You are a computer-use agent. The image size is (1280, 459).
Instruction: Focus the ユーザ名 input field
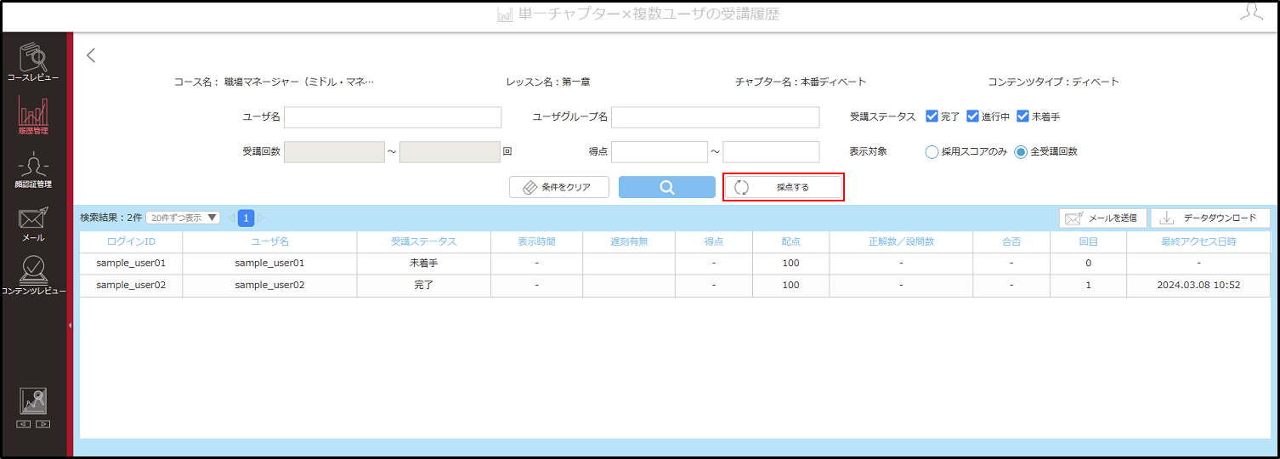point(393,117)
